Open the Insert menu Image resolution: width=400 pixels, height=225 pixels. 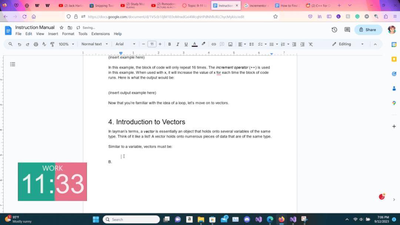[53, 34]
